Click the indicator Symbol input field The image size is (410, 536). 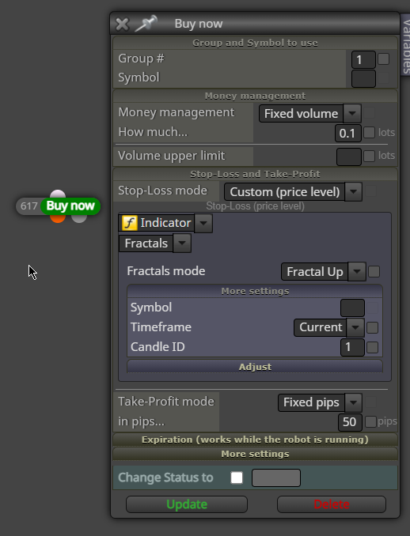352,308
